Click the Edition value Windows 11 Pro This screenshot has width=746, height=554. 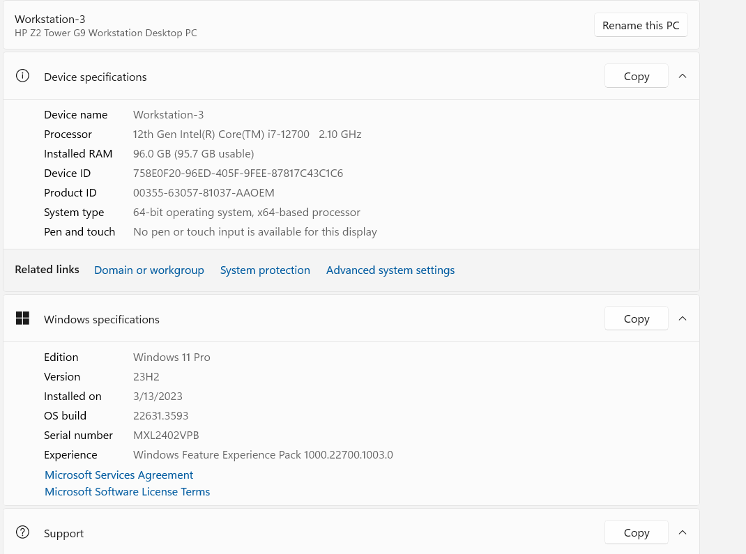(x=172, y=357)
